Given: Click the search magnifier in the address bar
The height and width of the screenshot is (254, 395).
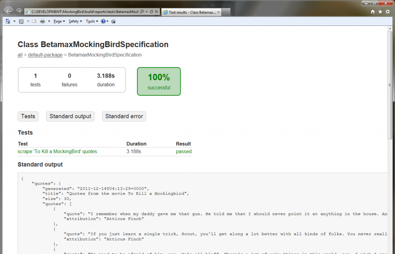Looking at the screenshot, I should tap(142, 12).
